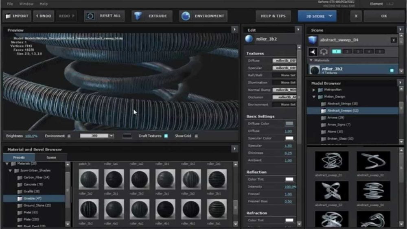Open Material and Bevel Browser options arrow
This screenshot has width=407, height=229.
[235, 149]
